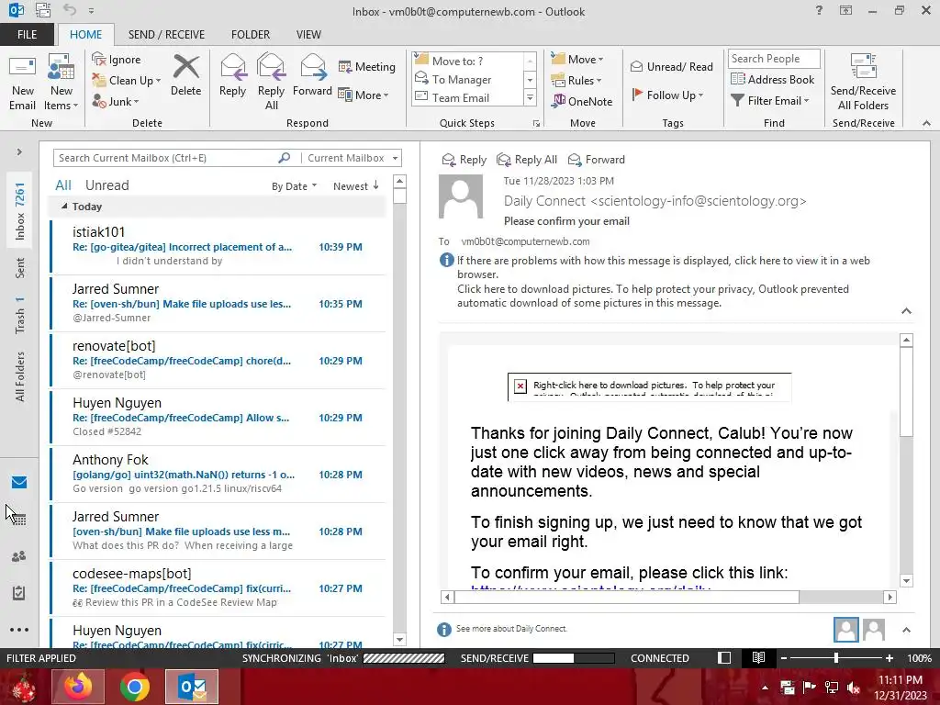The height and width of the screenshot is (705, 940).
Task: Open the Follow Up flag menu
Action: [667, 95]
